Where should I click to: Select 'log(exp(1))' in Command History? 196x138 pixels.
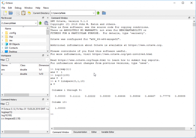point(25,112)
